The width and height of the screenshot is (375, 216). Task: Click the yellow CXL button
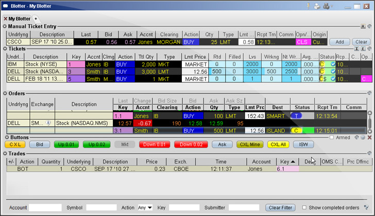pos(15,144)
